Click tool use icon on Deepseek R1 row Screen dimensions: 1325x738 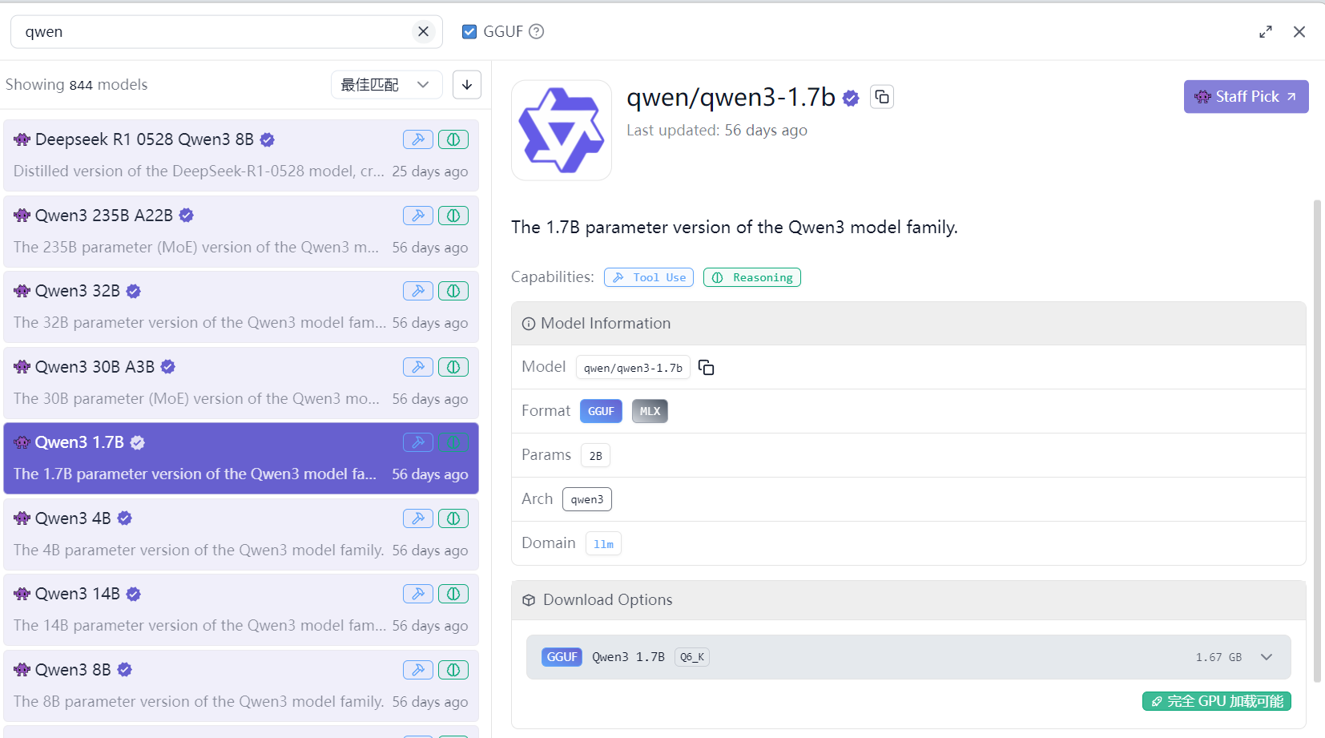pyautogui.click(x=418, y=139)
